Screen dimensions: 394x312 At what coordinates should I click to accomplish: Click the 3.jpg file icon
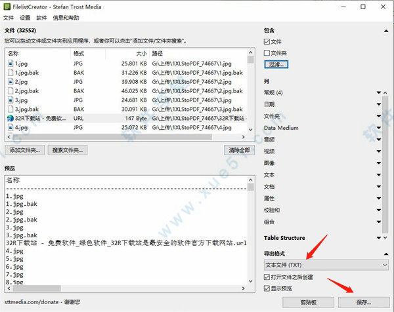tap(10, 100)
